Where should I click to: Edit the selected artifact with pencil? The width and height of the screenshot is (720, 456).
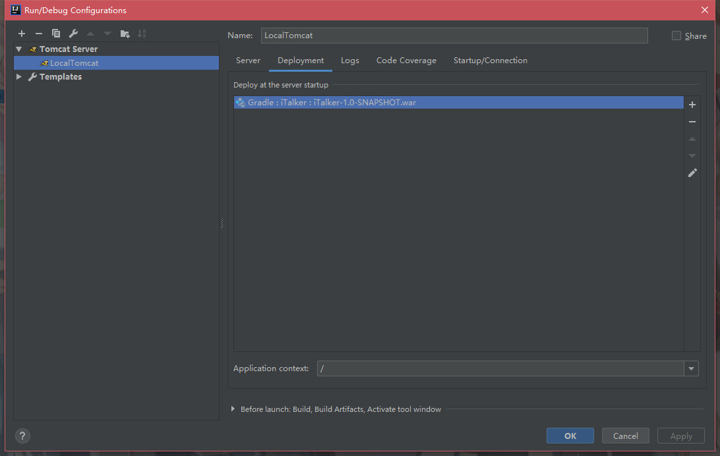coord(692,173)
